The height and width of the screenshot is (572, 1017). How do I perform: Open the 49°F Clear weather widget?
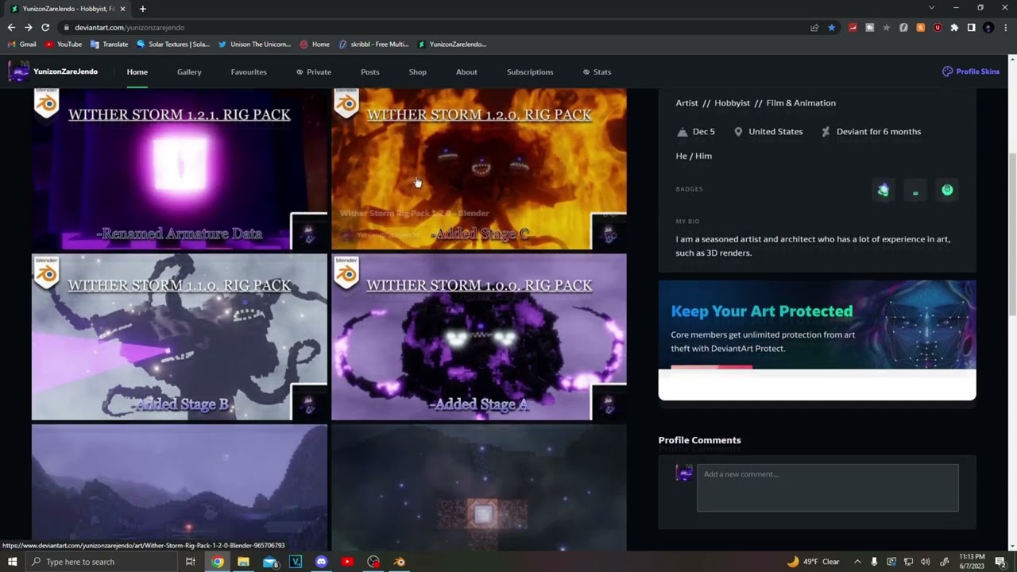click(813, 562)
